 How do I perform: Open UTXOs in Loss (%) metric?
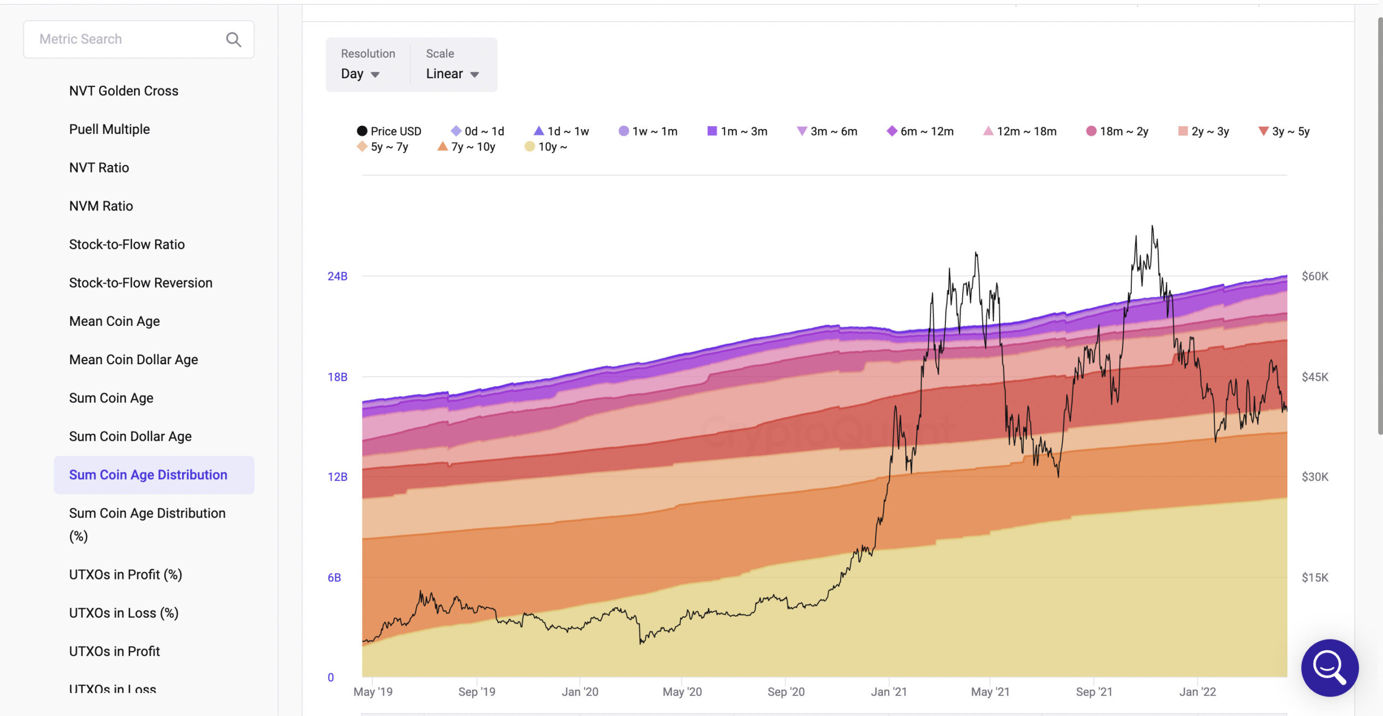click(124, 612)
